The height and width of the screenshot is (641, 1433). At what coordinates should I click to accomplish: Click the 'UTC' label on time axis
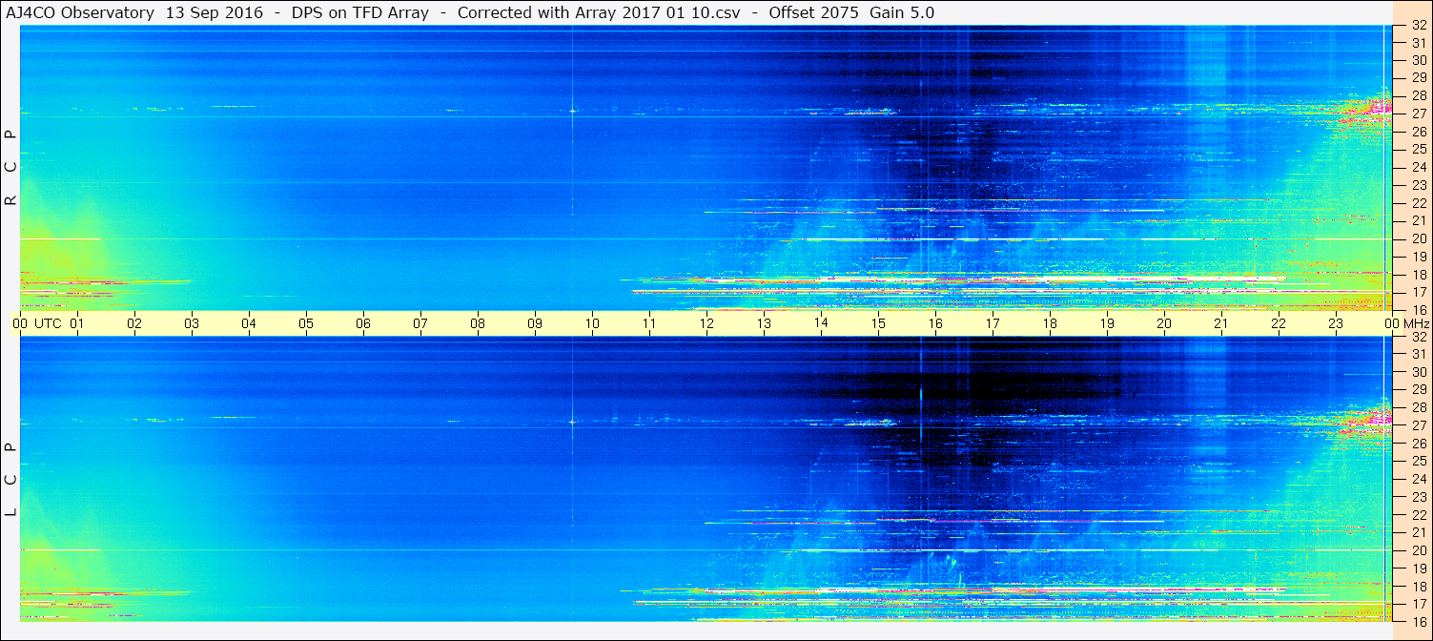(48, 323)
